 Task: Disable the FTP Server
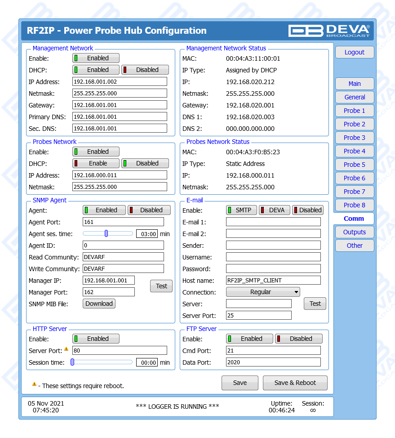pos(299,339)
